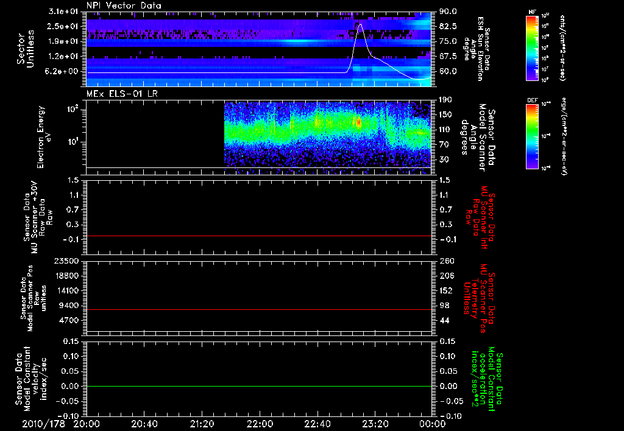Click the "1.9e+01" sector tick label
This screenshot has width=624, height=431.
[63, 41]
